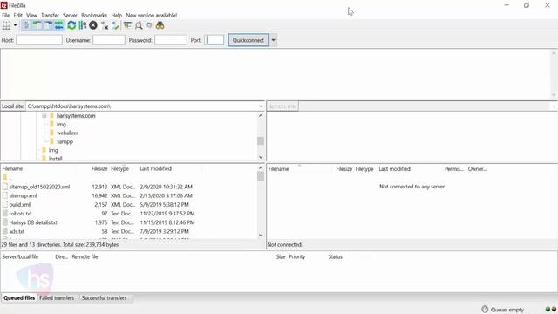Focus the Password input field
558x314 pixels.
(171, 40)
